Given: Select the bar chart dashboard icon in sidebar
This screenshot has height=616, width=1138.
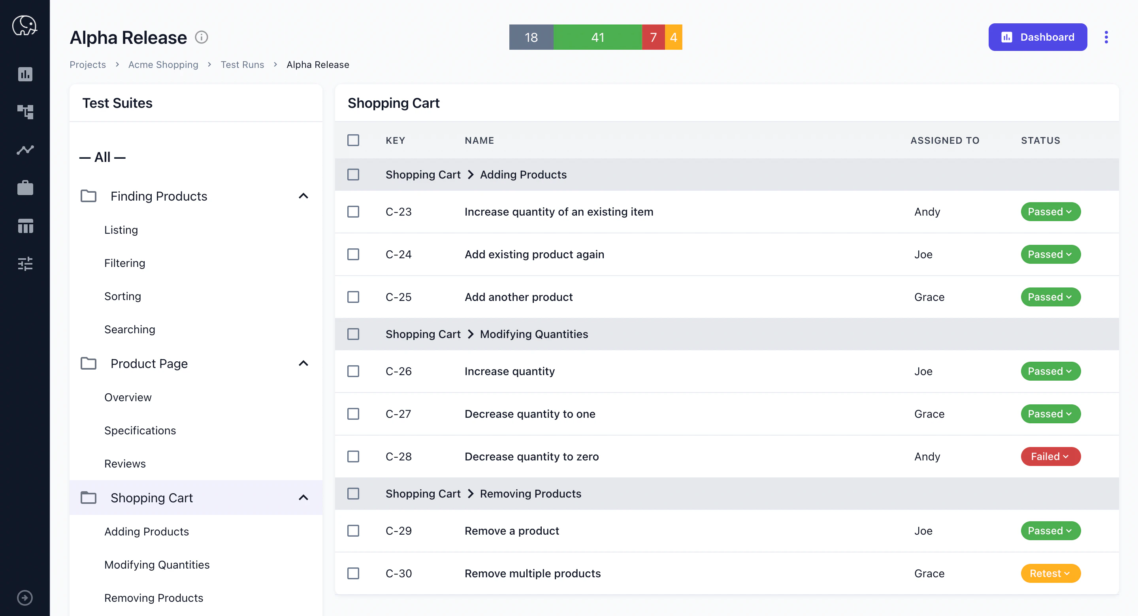Looking at the screenshot, I should (x=25, y=74).
